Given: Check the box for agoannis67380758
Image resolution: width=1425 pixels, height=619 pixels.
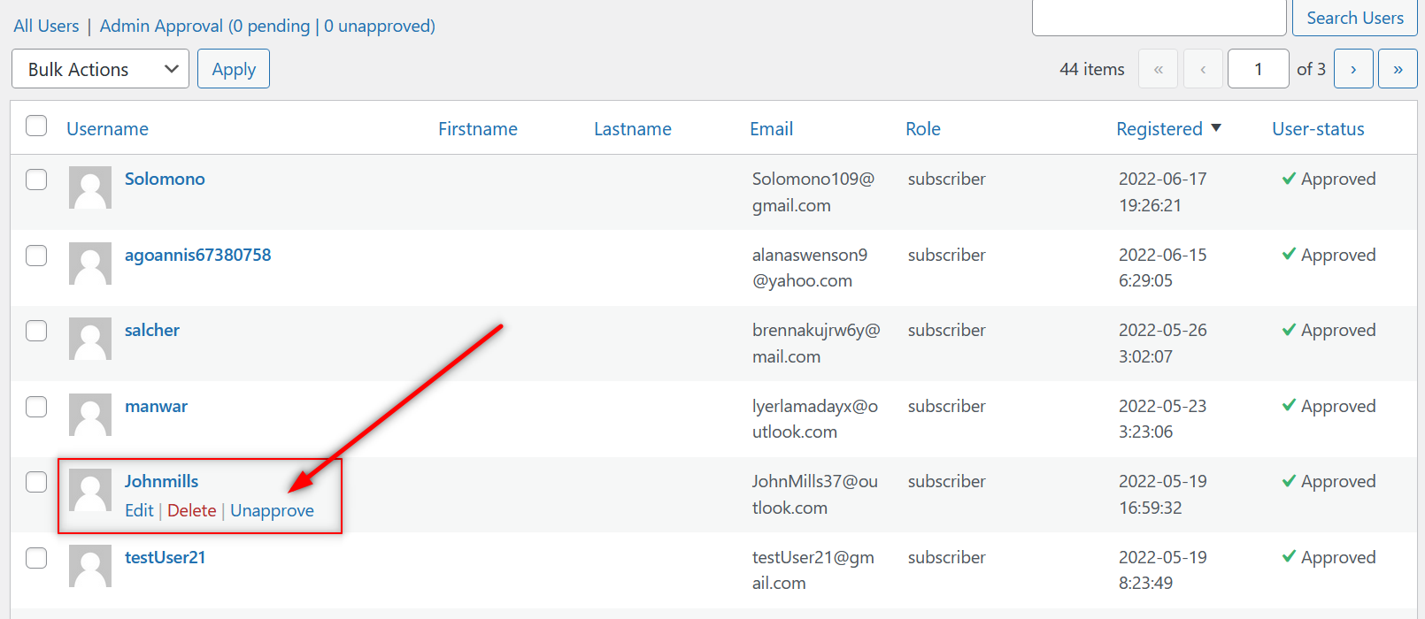Looking at the screenshot, I should pos(36,256).
